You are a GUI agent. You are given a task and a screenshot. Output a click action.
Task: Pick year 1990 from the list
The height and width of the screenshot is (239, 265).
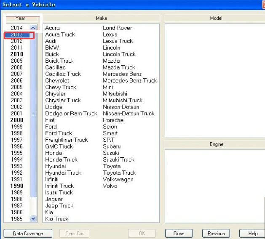click(x=17, y=186)
